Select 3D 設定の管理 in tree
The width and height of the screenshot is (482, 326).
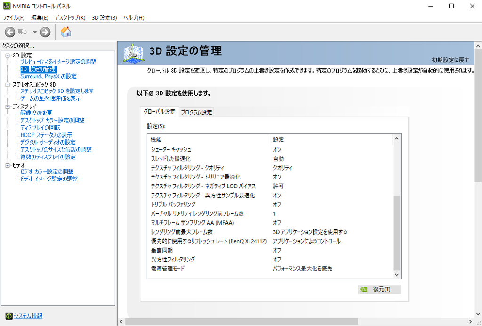[x=38, y=69]
